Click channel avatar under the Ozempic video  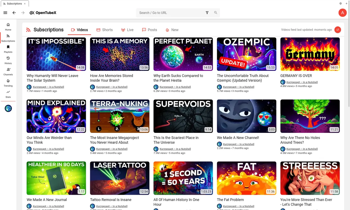point(219,87)
